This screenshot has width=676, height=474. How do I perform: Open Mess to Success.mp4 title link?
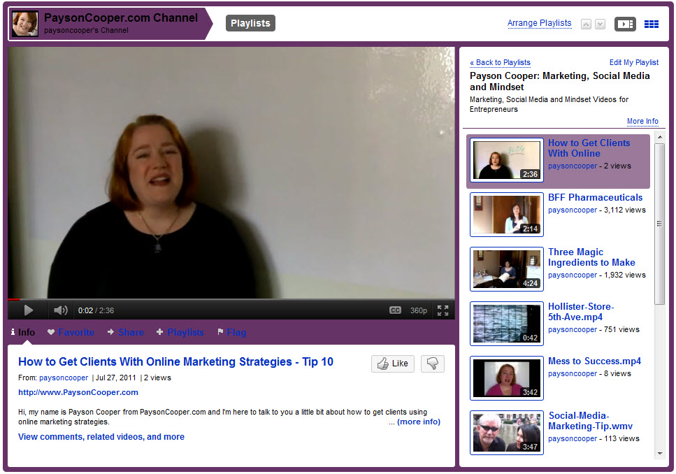pyautogui.click(x=594, y=361)
